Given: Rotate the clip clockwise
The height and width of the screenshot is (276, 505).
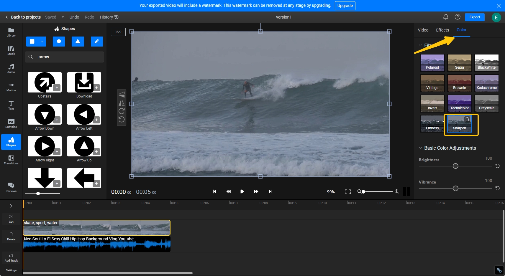Looking at the screenshot, I should [122, 111].
